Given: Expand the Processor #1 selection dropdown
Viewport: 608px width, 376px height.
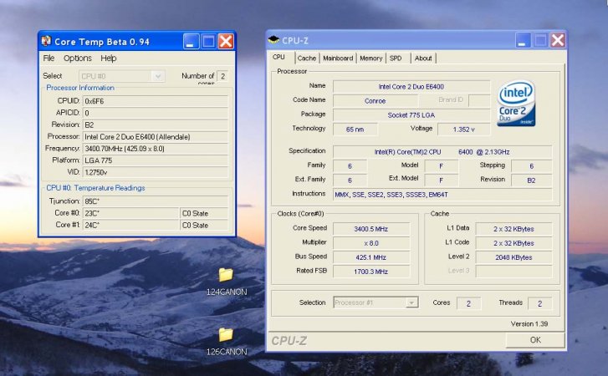Looking at the screenshot, I should click(x=411, y=302).
